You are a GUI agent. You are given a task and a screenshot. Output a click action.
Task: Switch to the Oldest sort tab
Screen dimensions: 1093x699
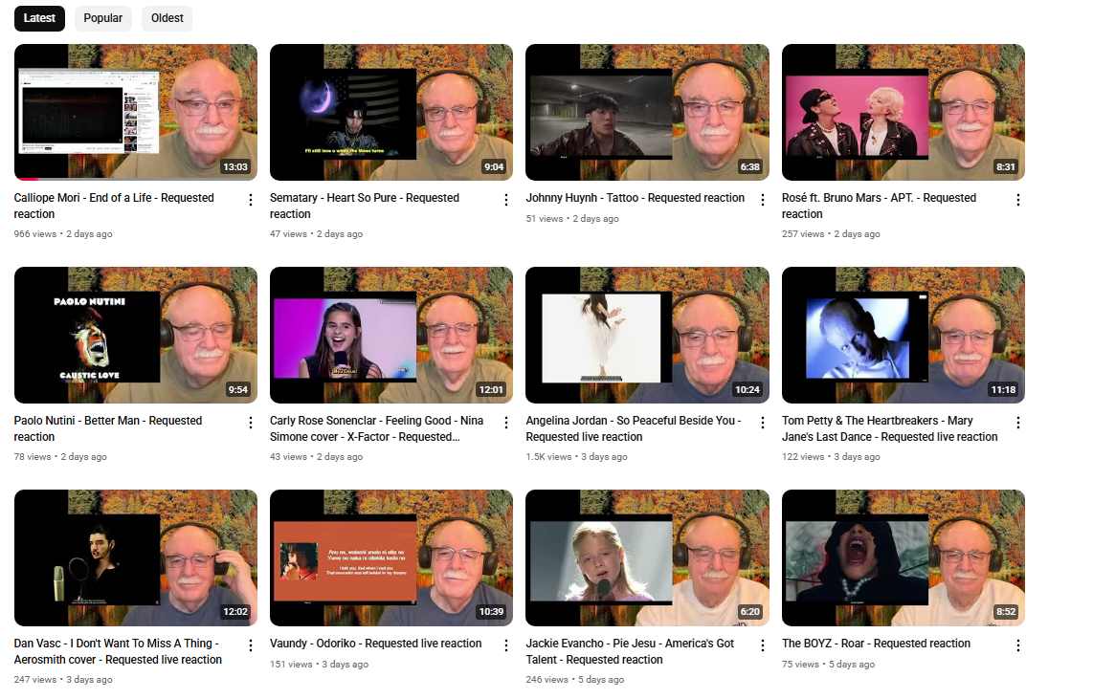click(167, 18)
